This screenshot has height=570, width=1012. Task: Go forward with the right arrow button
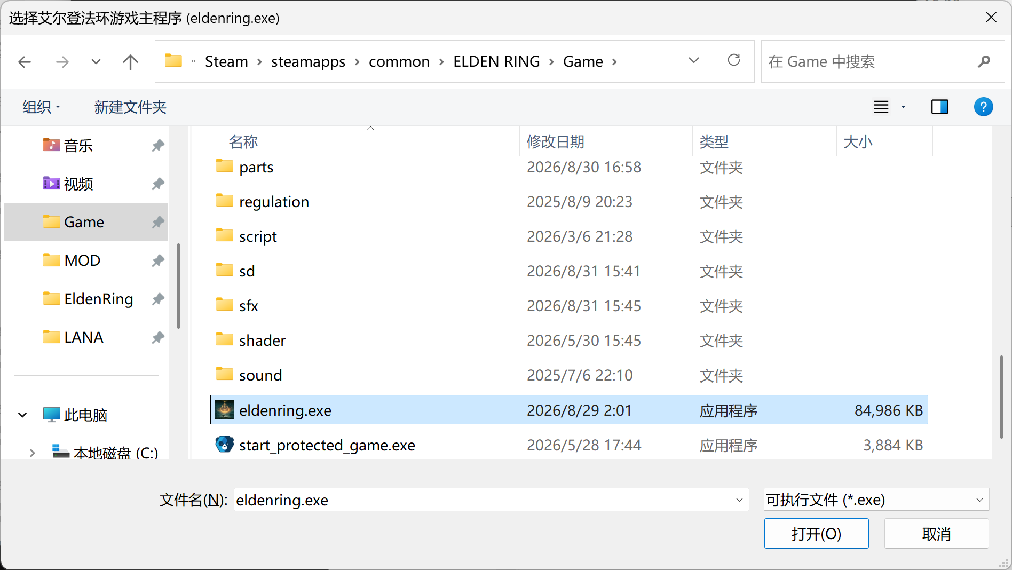click(x=62, y=62)
